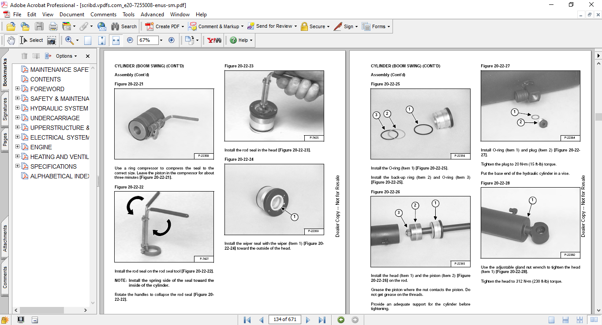Toggle Facing pages layout
602x325 pixels.
point(594,320)
